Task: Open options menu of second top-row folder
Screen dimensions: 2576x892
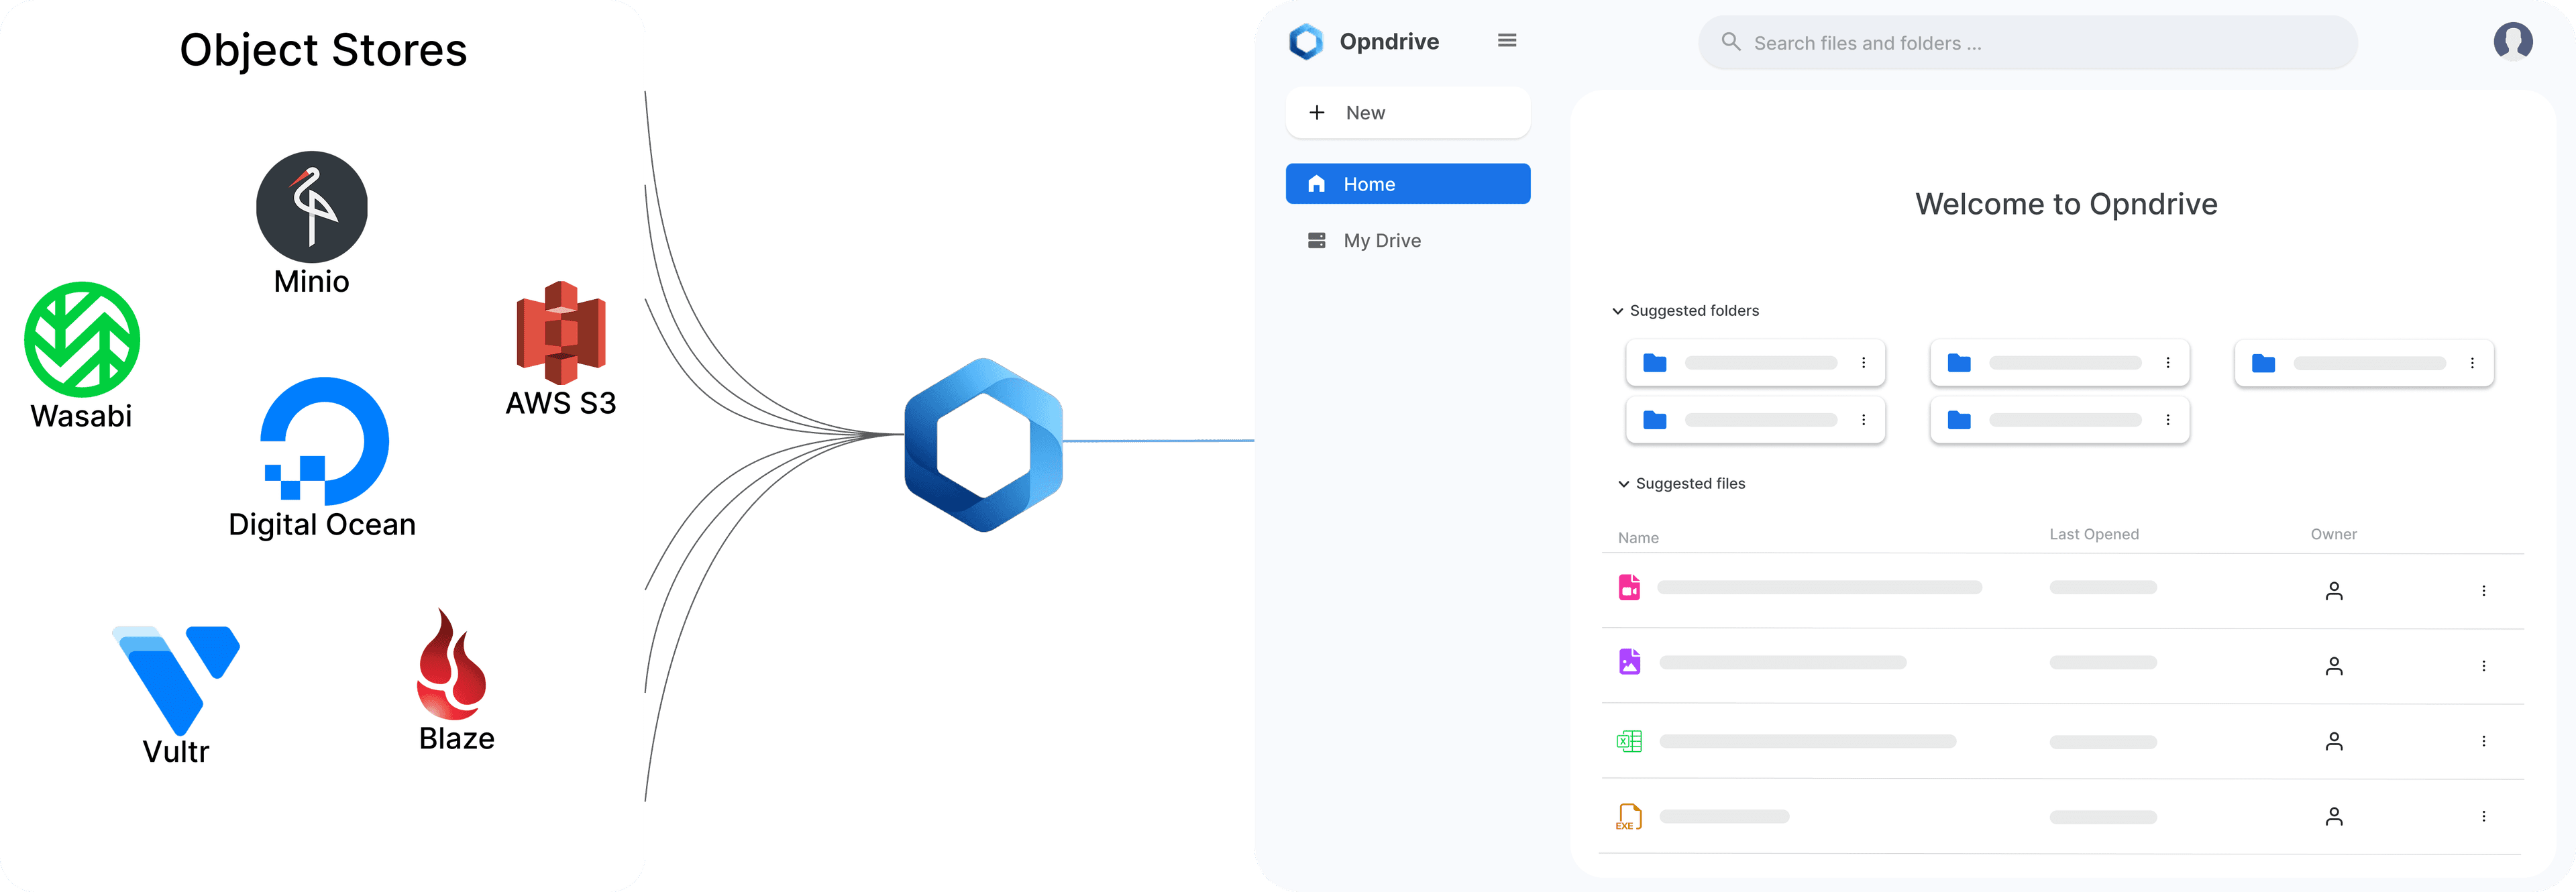Action: click(2168, 363)
